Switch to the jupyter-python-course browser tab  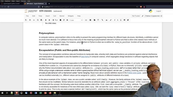coord(11,4)
